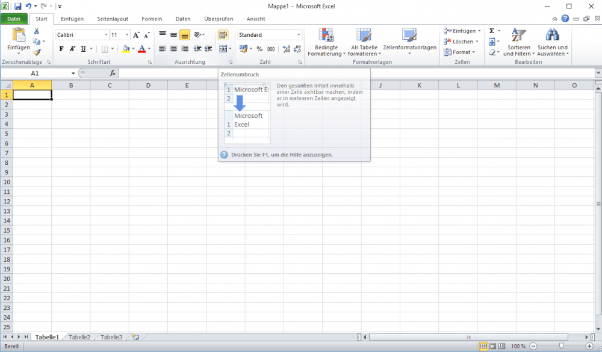The width and height of the screenshot is (602, 352).
Task: Open Sortieren und Filtern menu
Action: tap(519, 42)
